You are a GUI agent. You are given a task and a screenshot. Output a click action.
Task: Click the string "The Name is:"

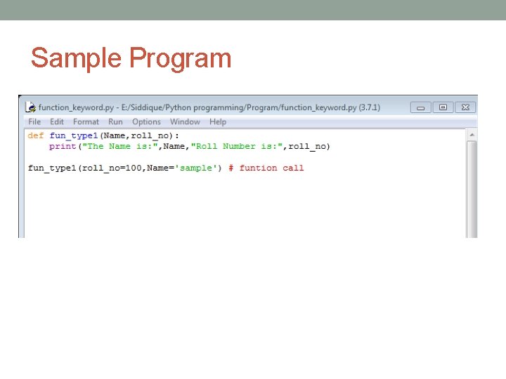click(x=120, y=146)
